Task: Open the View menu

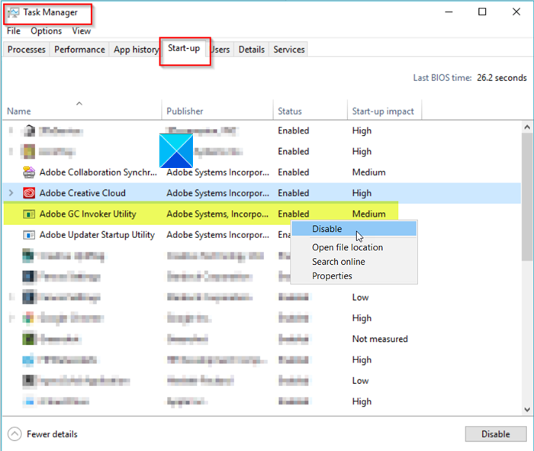Action: pyautogui.click(x=82, y=31)
